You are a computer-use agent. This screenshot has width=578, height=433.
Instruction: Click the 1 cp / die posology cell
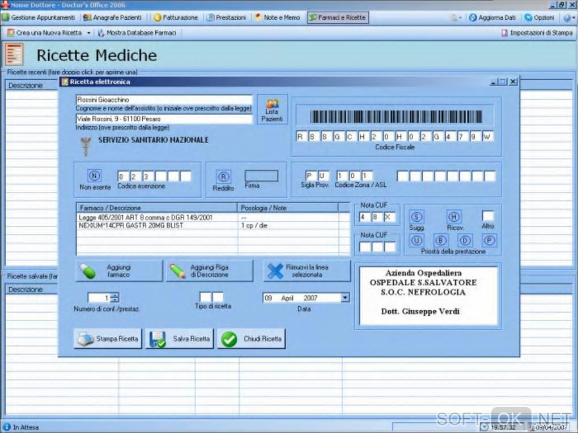click(x=288, y=225)
